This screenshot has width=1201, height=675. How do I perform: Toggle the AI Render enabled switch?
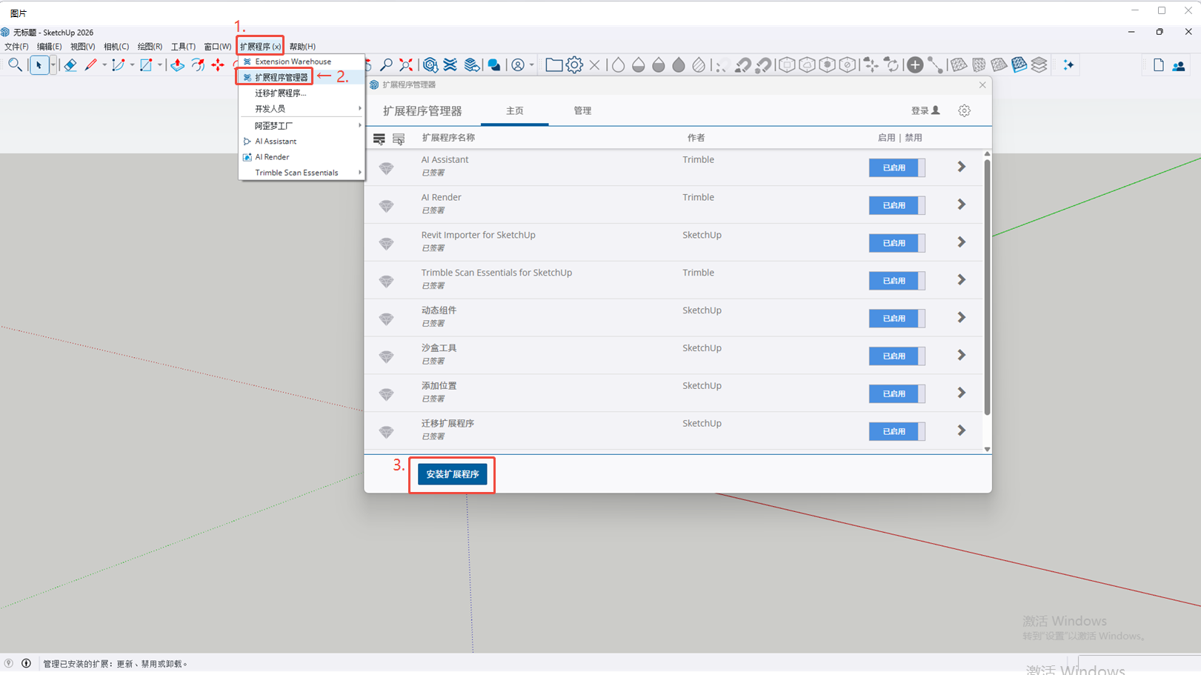click(x=896, y=205)
